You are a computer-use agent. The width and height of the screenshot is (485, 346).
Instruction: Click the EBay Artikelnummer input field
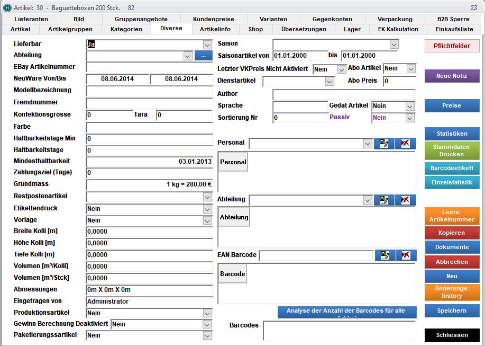click(149, 67)
